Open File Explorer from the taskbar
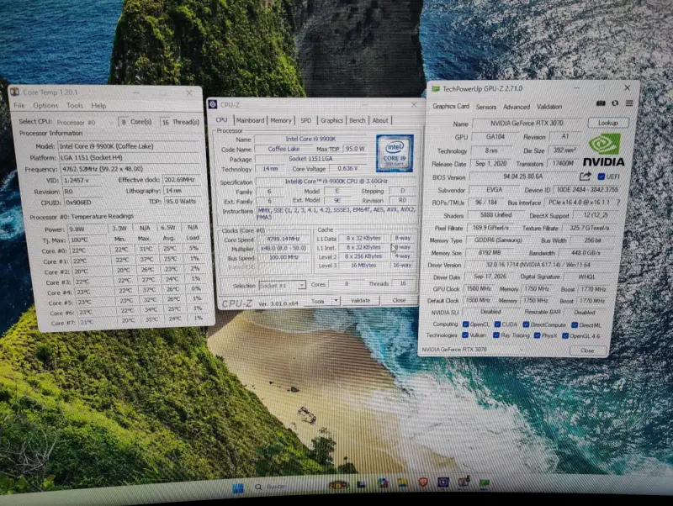673x506 pixels. (402, 482)
